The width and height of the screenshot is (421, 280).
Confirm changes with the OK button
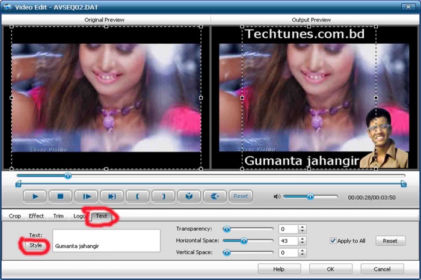click(331, 269)
